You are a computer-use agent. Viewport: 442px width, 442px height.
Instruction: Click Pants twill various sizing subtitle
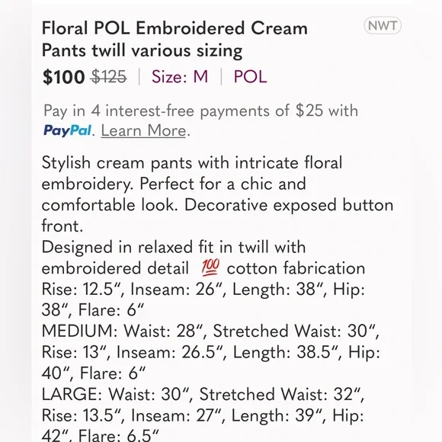coord(142,51)
